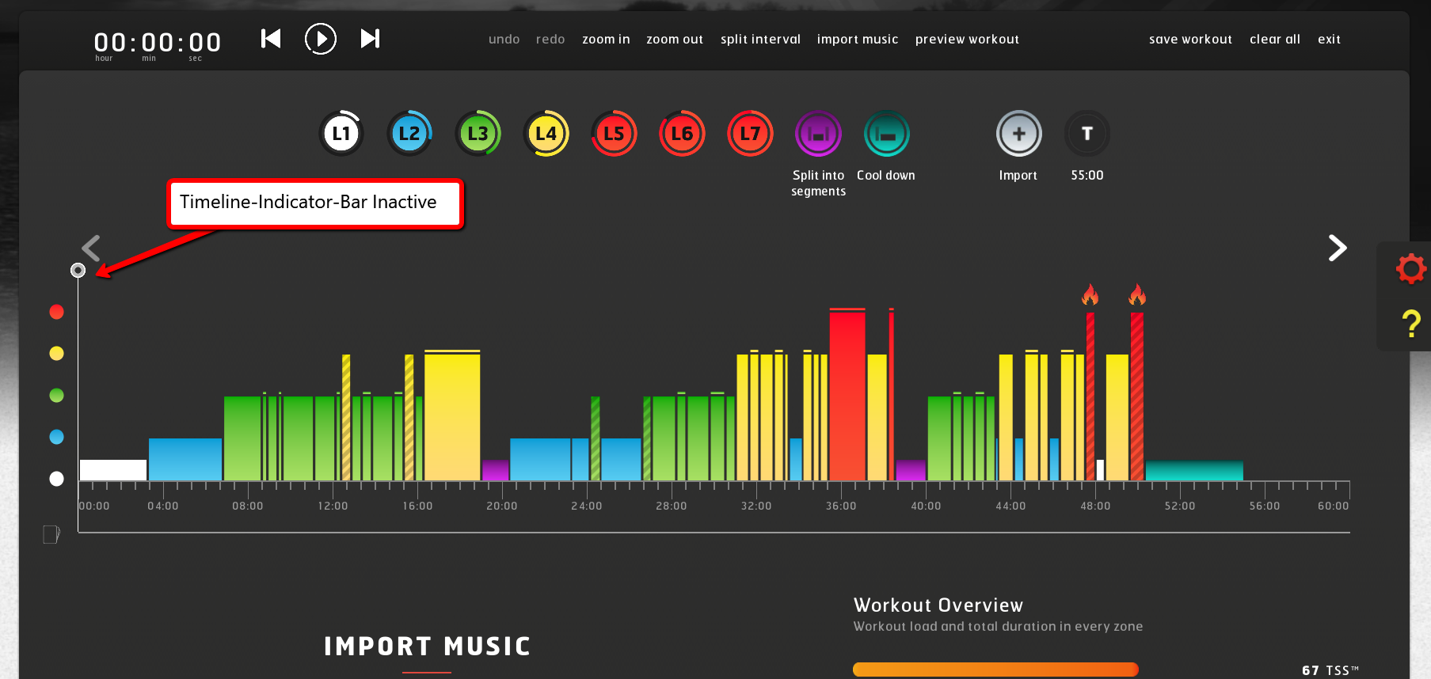The height and width of the screenshot is (679, 1431).
Task: Open the yellow question mark help
Action: tap(1410, 324)
